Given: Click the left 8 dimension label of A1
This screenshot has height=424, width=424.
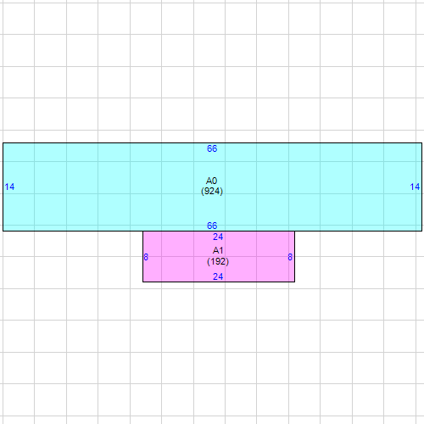Looking at the screenshot, I should pos(146,257).
